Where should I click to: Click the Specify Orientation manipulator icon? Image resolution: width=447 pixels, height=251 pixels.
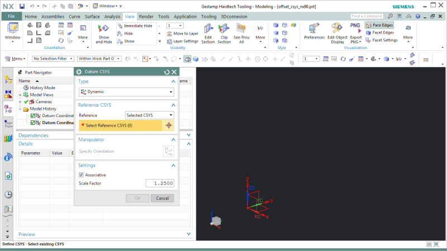click(x=169, y=151)
